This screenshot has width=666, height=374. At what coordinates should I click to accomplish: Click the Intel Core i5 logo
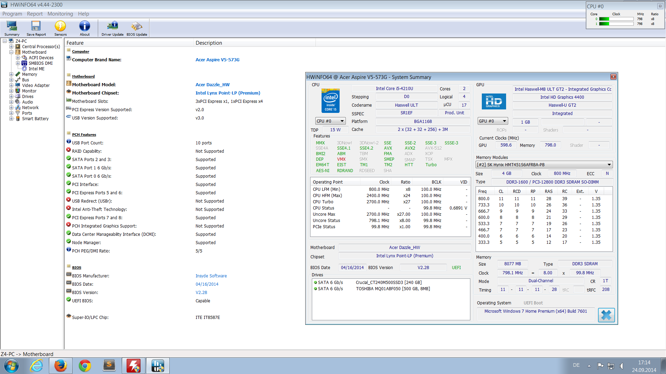[x=330, y=101]
